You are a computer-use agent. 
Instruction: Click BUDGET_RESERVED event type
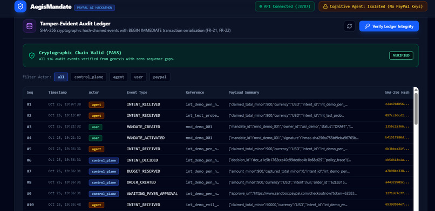pos(144,171)
